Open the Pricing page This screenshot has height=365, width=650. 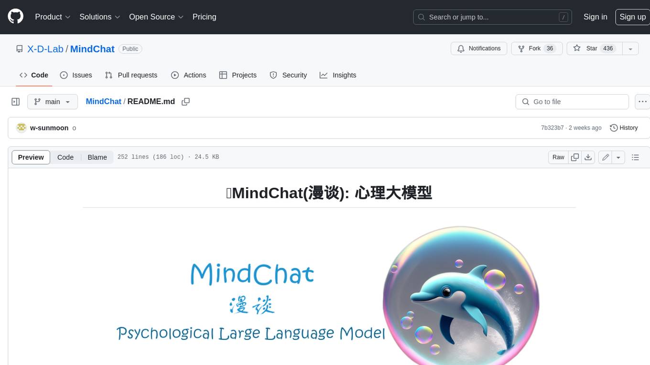tap(204, 17)
